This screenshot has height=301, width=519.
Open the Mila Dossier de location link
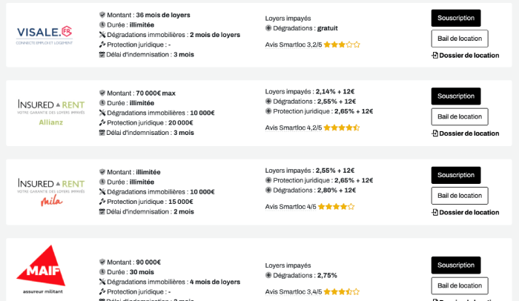(x=466, y=212)
